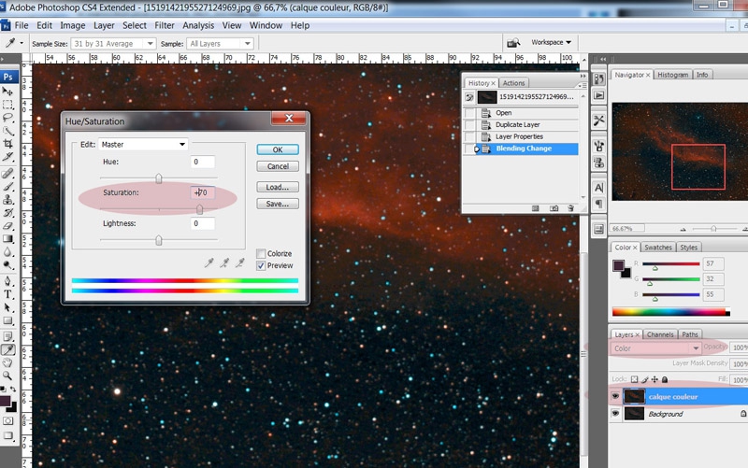Open the Character panel dock icon
This screenshot has width=748, height=468.
pos(598,188)
